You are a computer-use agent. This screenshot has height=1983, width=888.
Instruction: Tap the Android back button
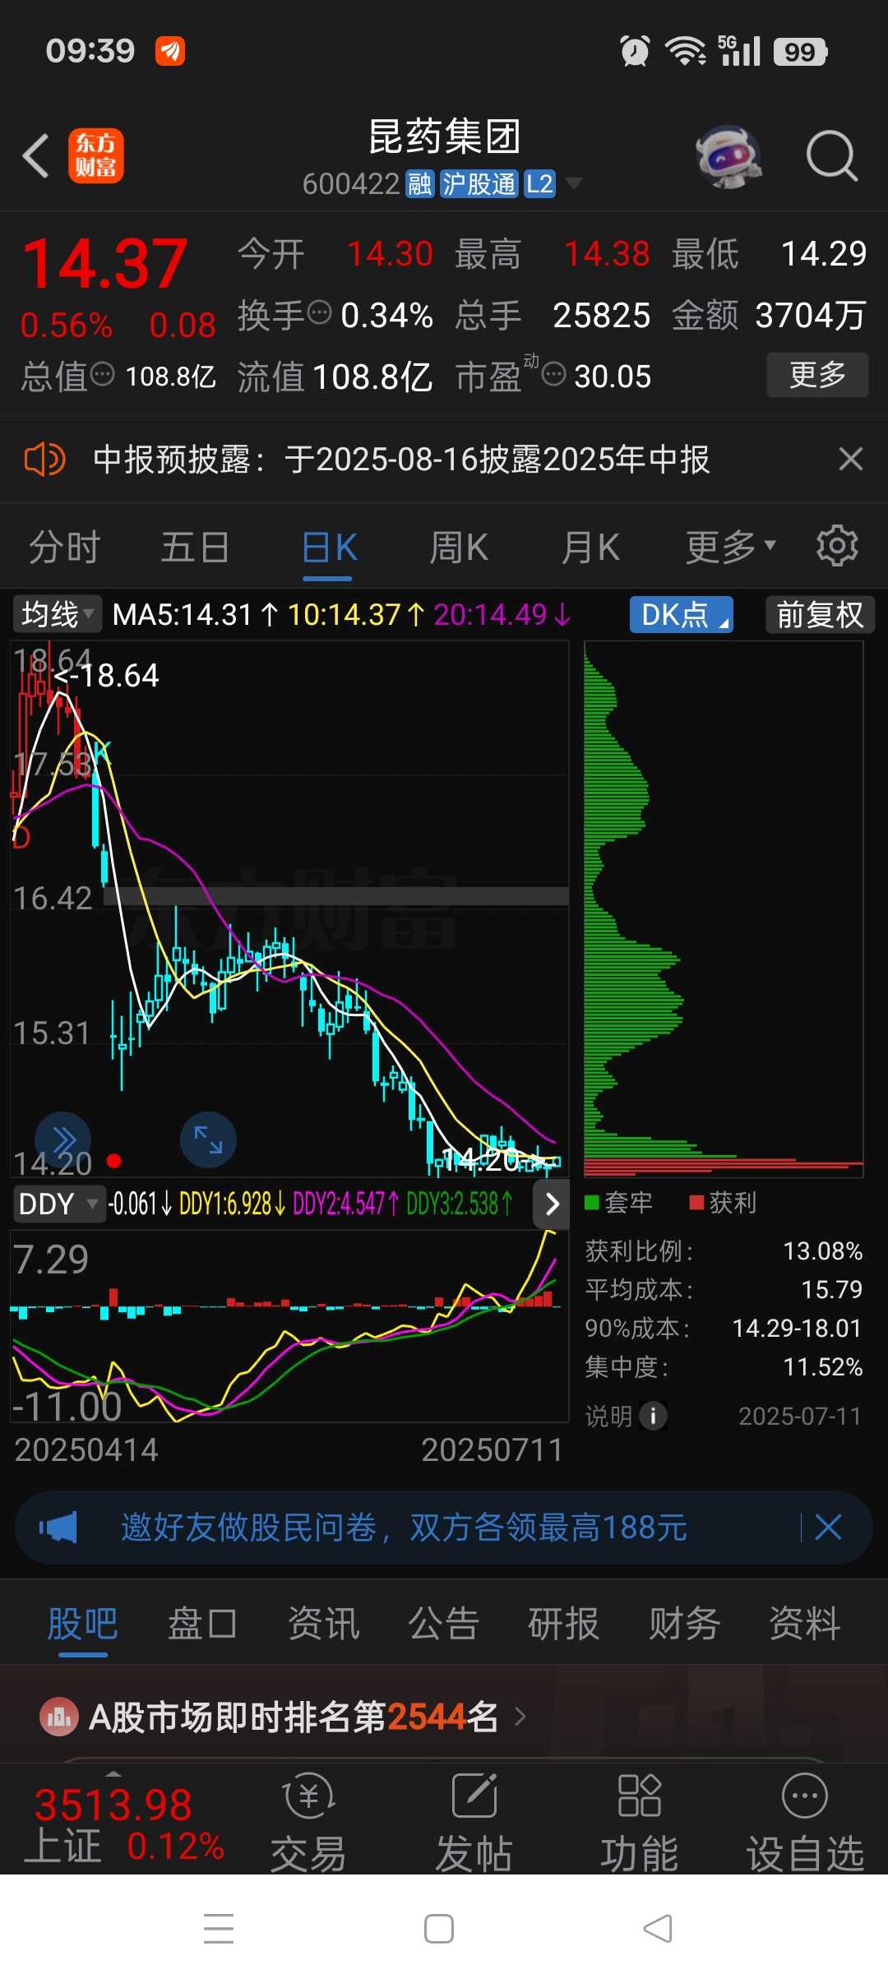658,1929
